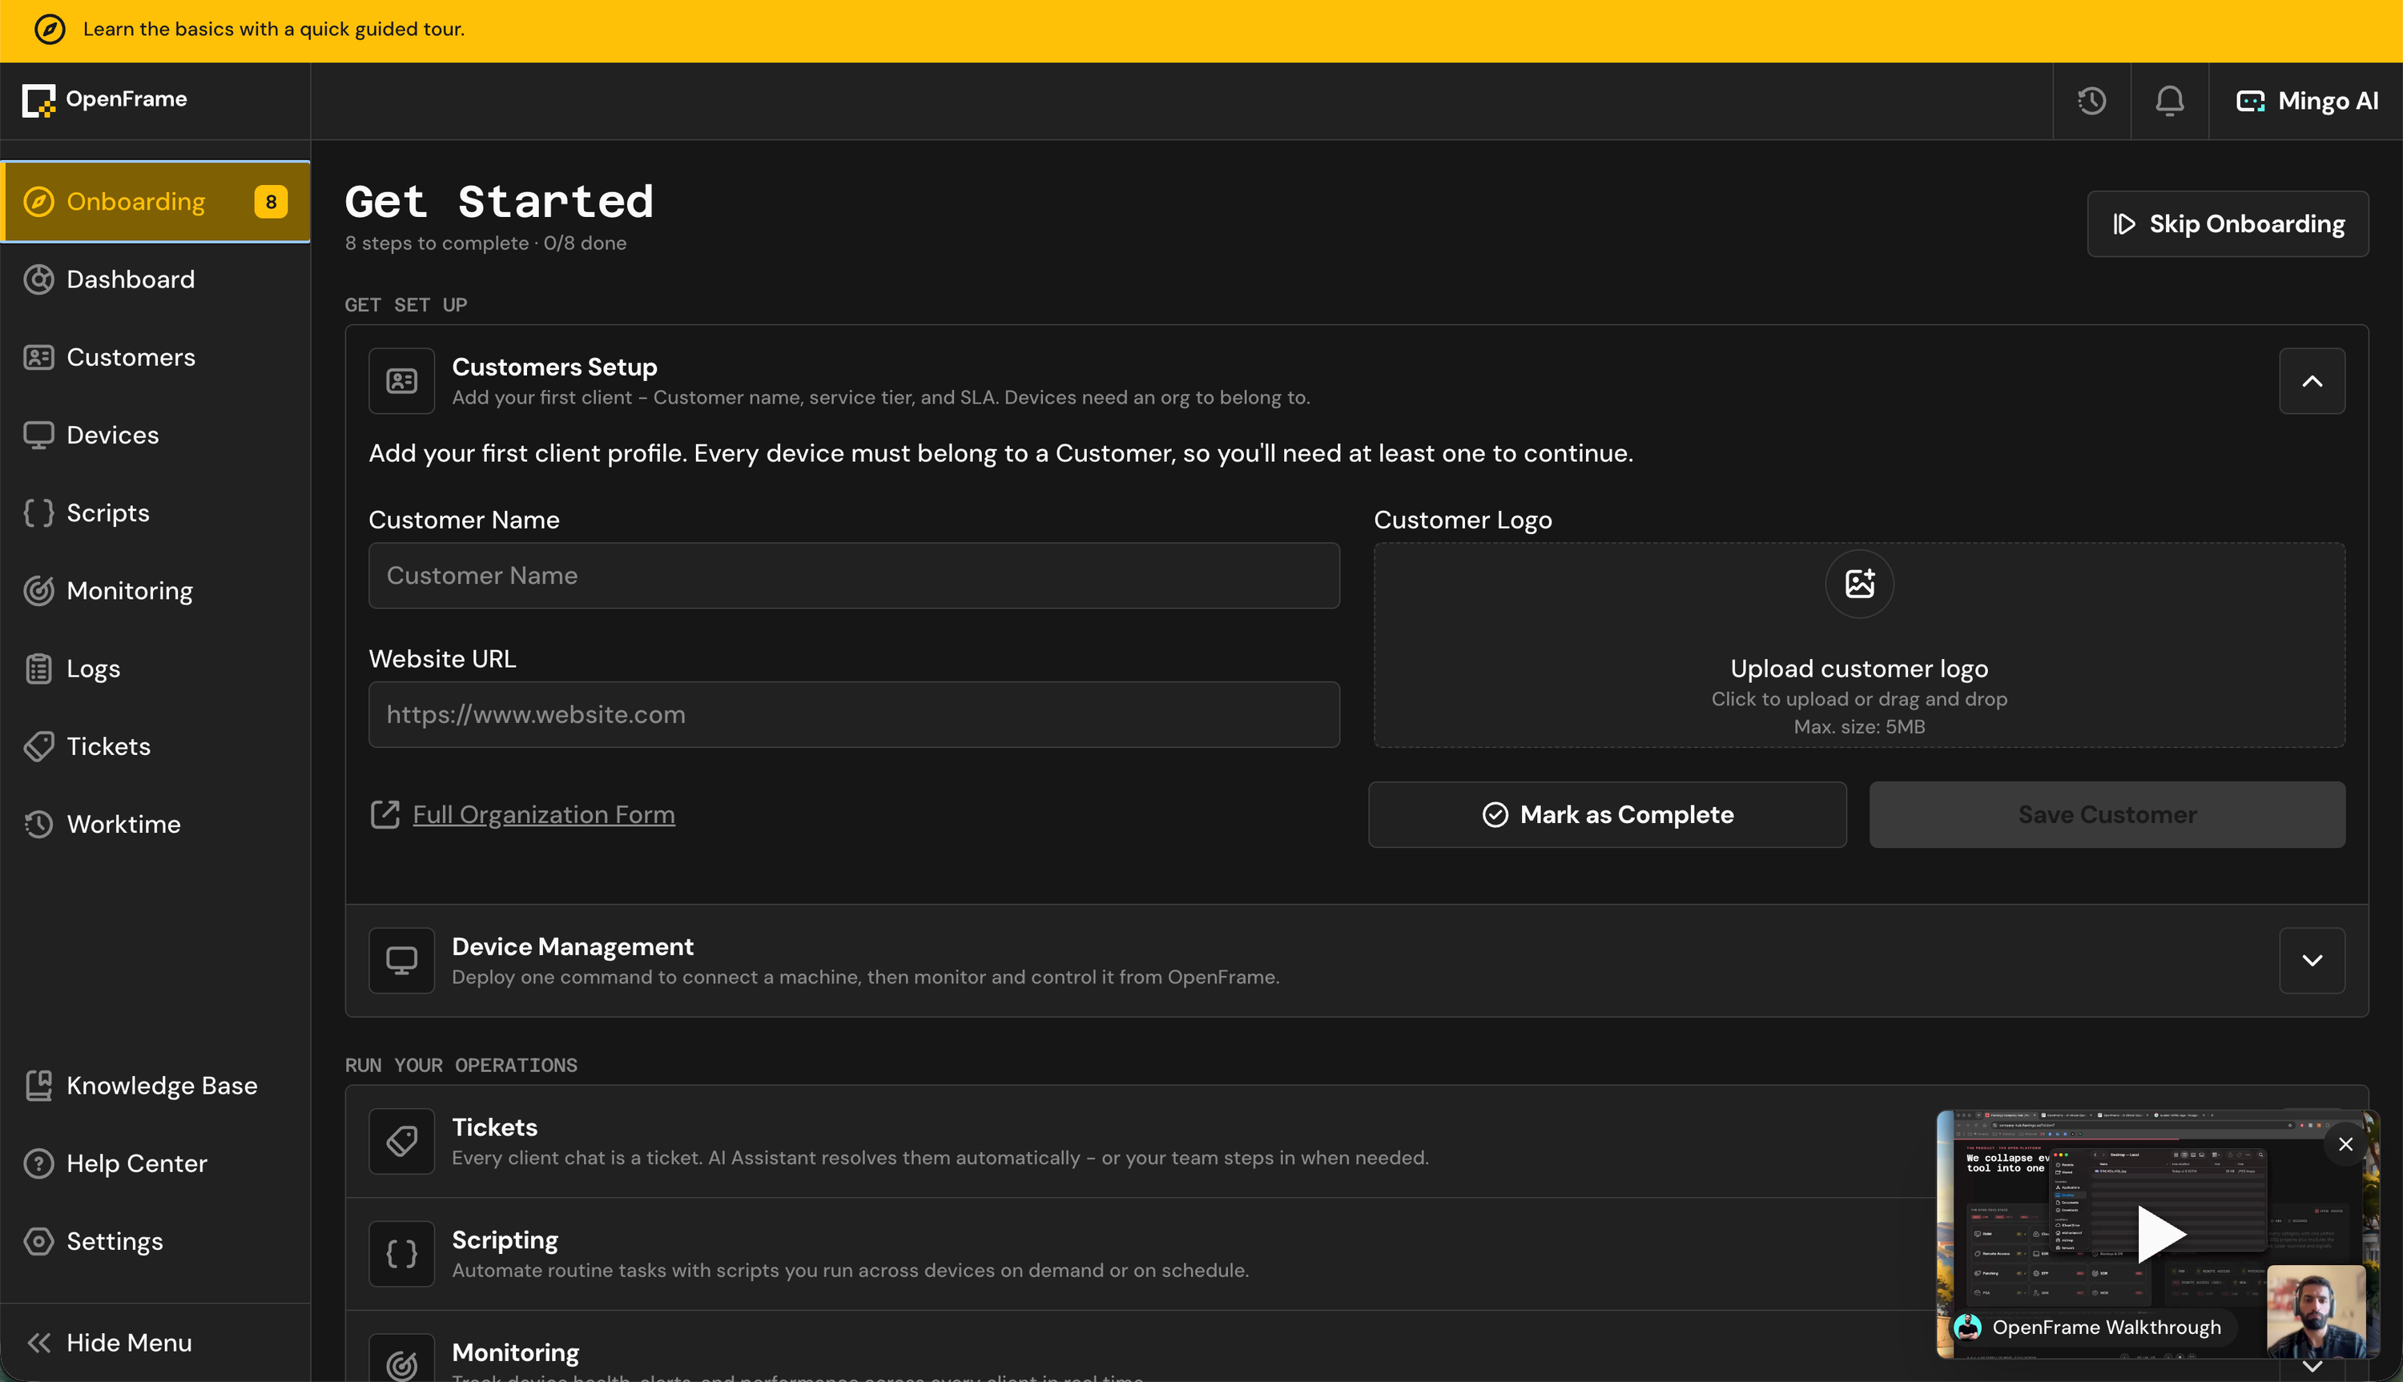Viewport: 2403px width, 1382px height.
Task: Open Settings from the sidebar gear icon
Action: pyautogui.click(x=39, y=1242)
